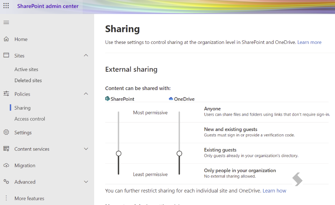
Task: Click the Least permissive label
Action: pos(150,174)
